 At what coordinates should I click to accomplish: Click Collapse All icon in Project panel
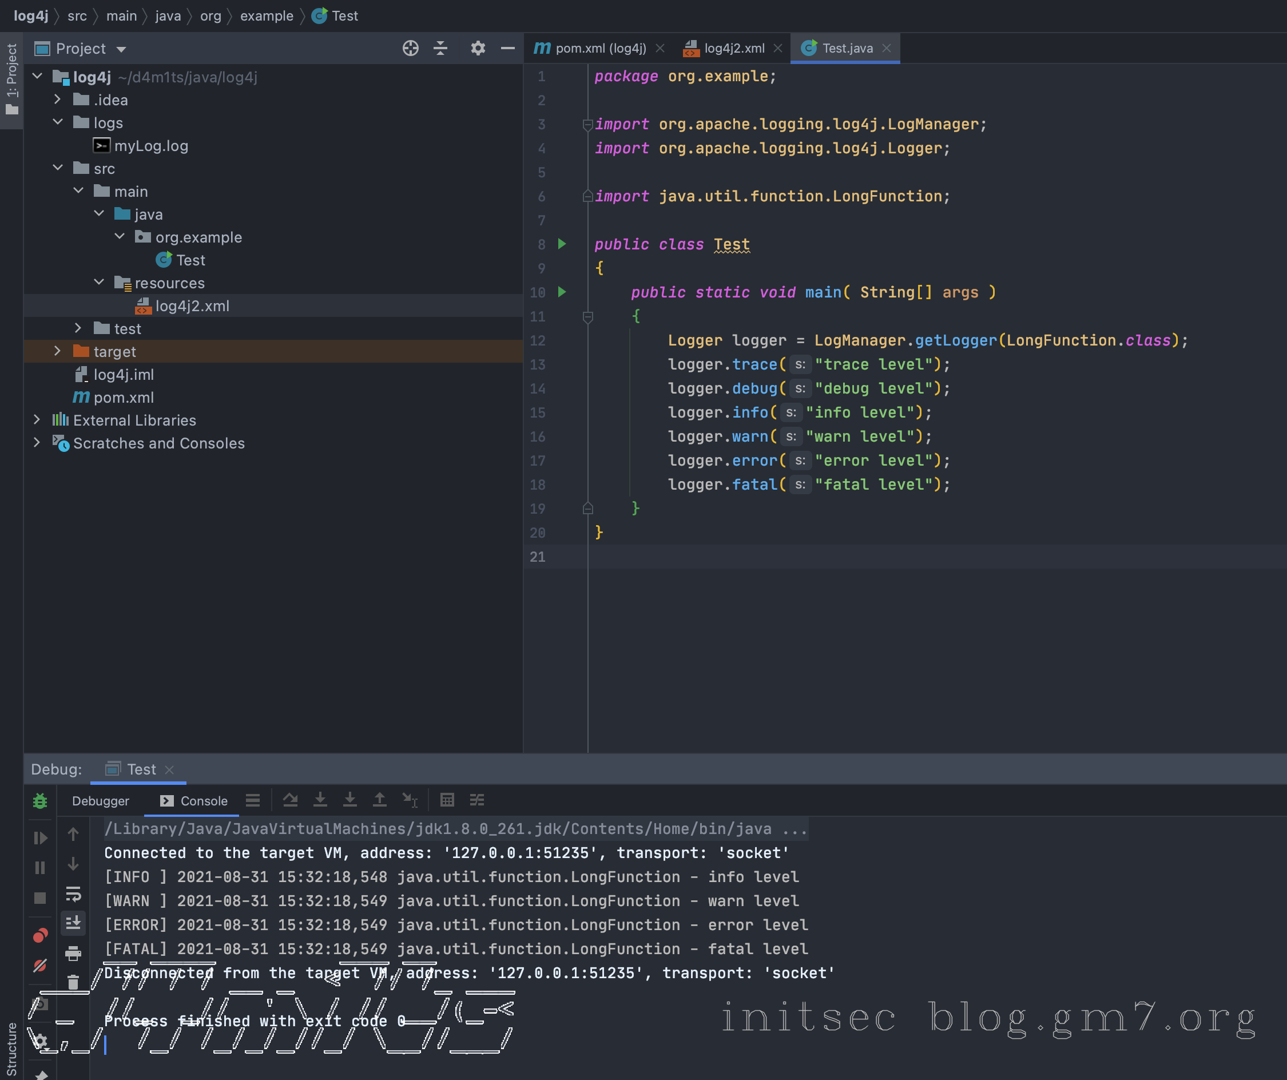(440, 49)
